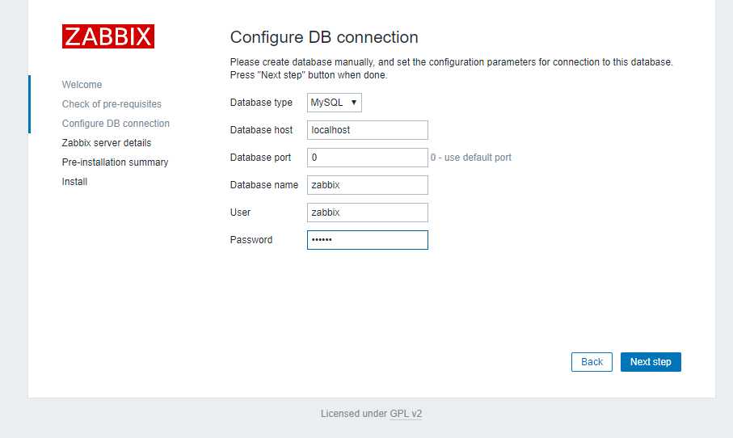Click the Database type label
Image resolution: width=733 pixels, height=438 pixels.
click(x=261, y=103)
